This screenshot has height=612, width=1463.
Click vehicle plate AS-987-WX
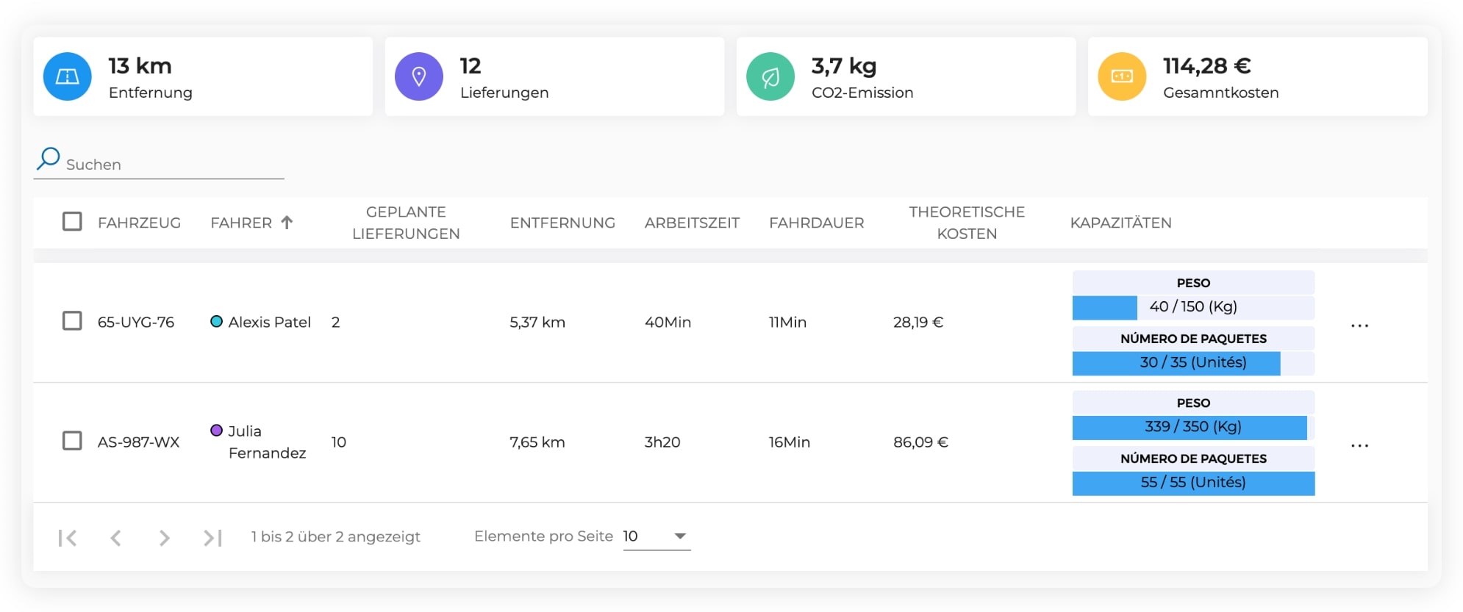point(138,442)
